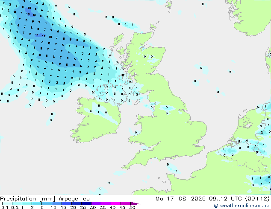Click legend swatch between 5 and 10
Viewport: 271px width, 209px height.
[47, 203]
